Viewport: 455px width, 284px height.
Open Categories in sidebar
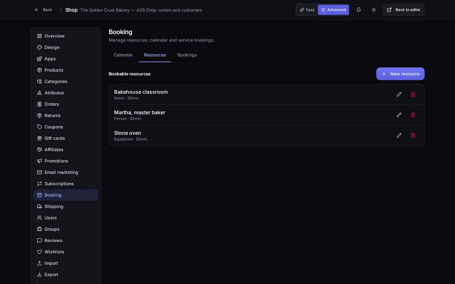pos(66,81)
